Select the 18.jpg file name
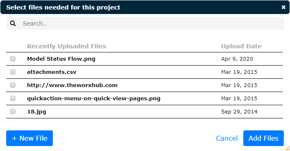This screenshot has width=290, height=151. tap(37, 112)
